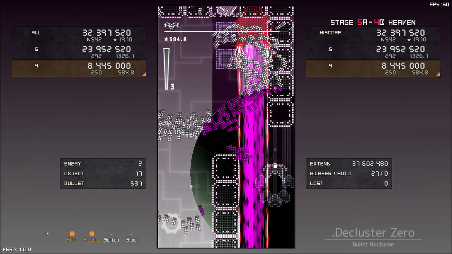Click the ENEMY count row
The width and height of the screenshot is (452, 254).
[103, 164]
